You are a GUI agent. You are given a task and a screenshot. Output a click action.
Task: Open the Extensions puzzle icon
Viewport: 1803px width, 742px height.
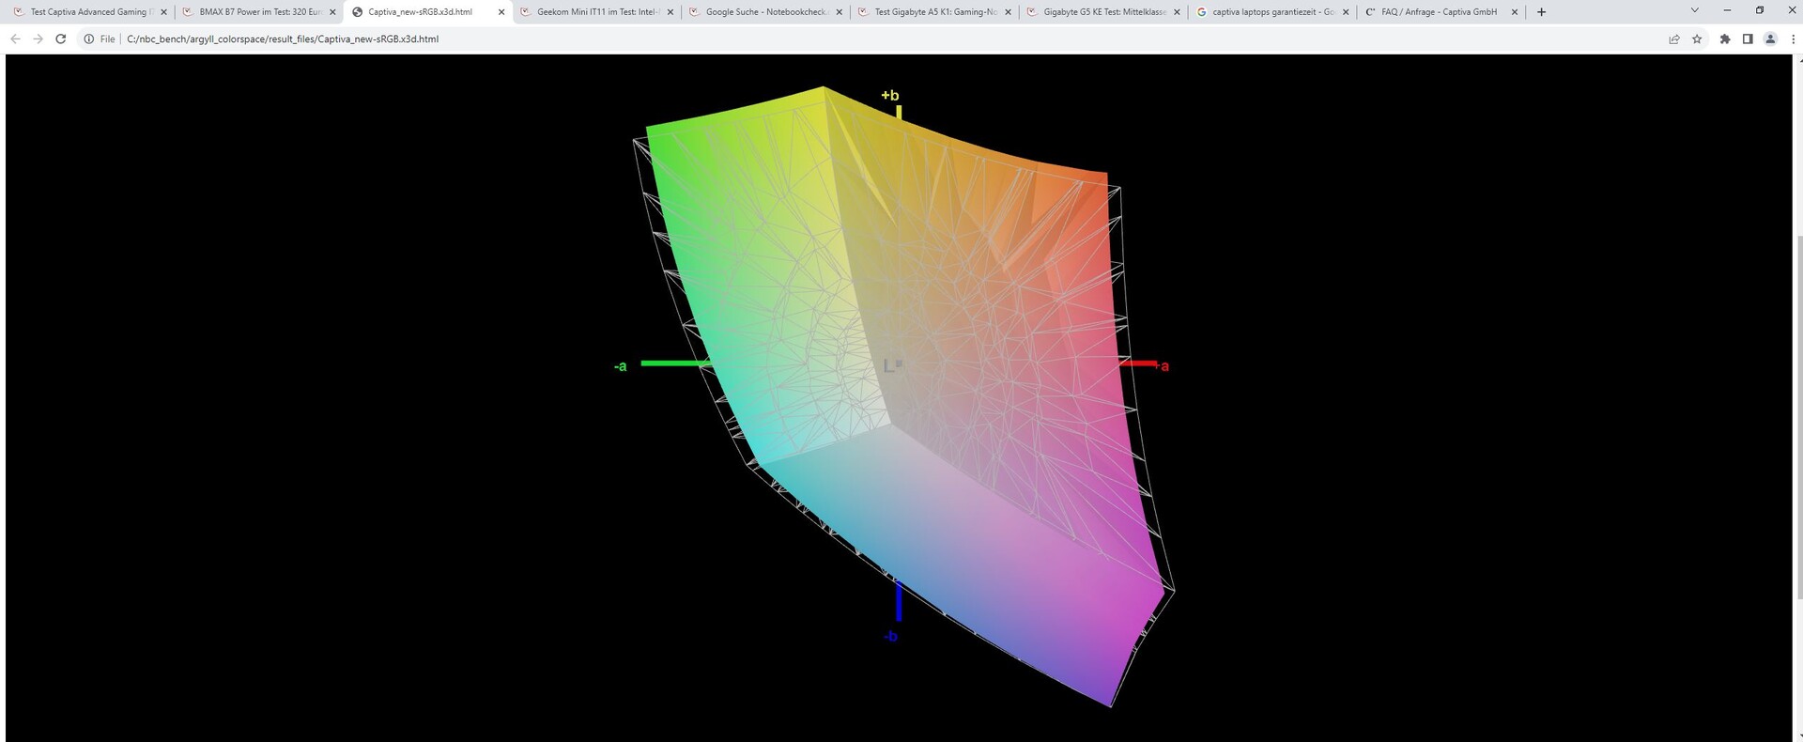coord(1724,39)
